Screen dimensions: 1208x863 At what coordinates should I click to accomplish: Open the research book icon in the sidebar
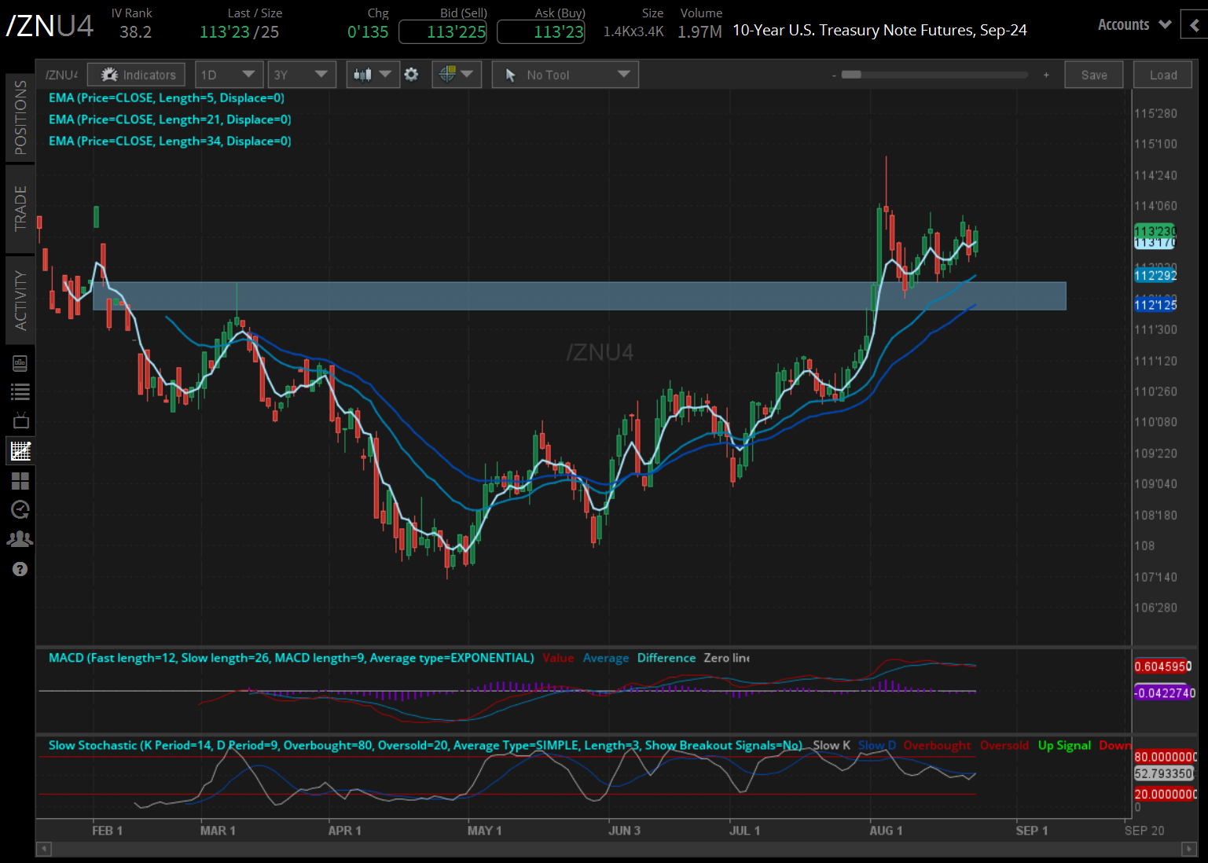[x=20, y=362]
